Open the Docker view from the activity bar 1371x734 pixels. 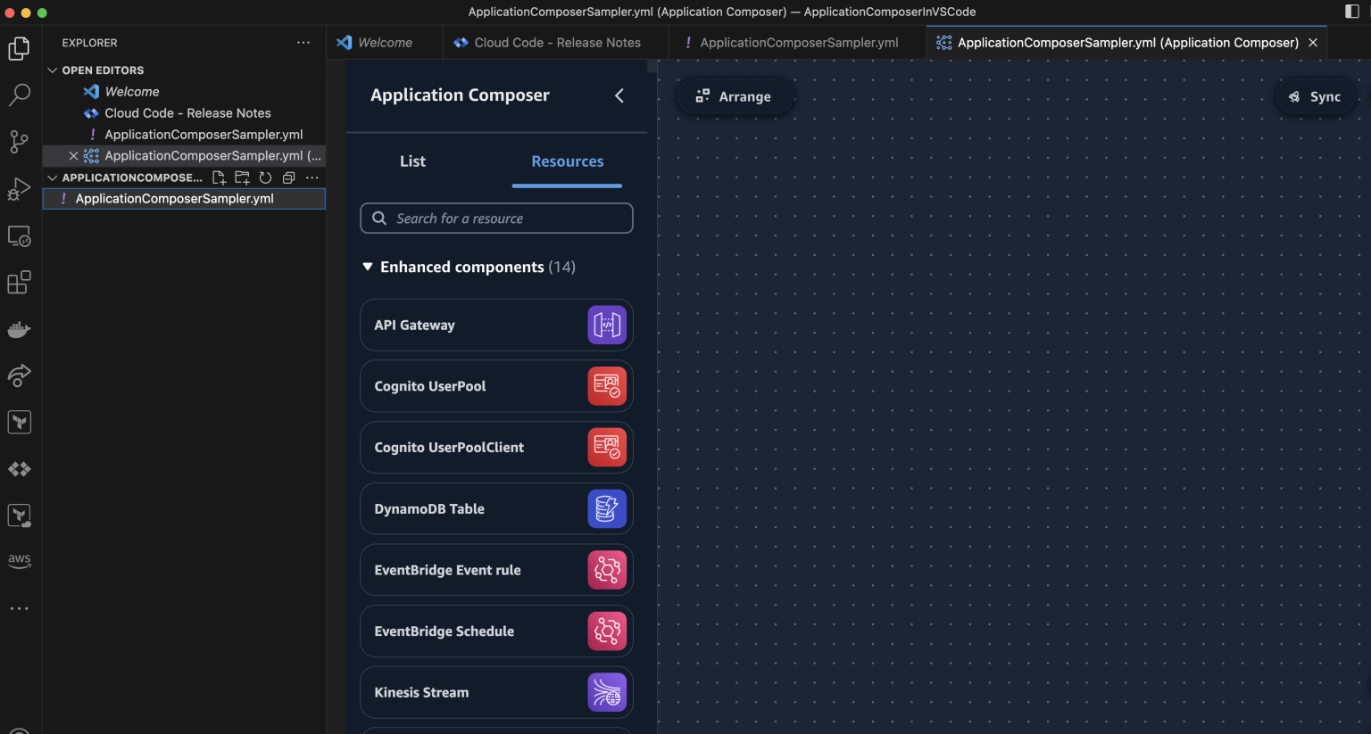click(x=19, y=329)
